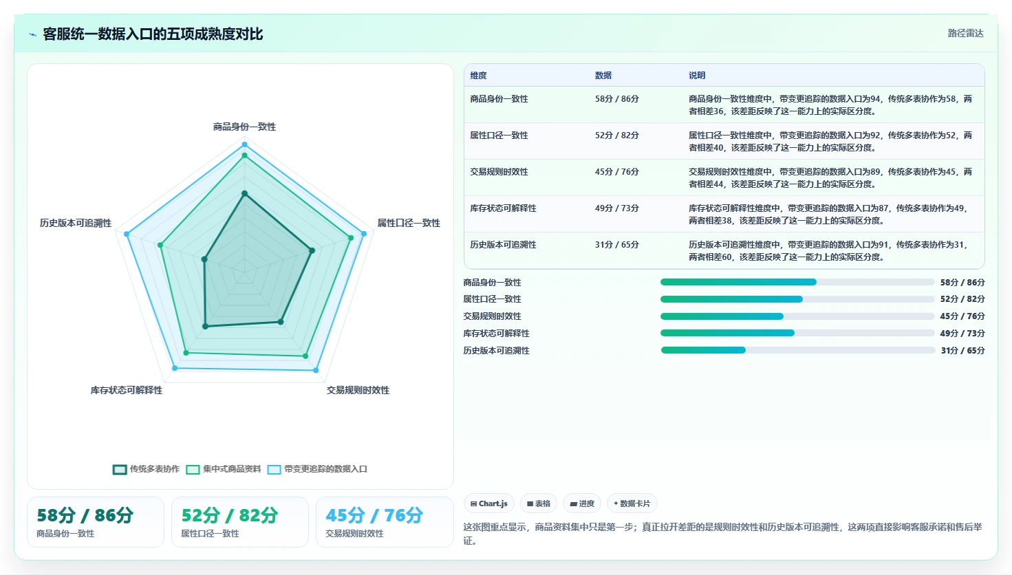This screenshot has width=1012, height=575.
Task: Click the 交易规则时效性 radar axis label
Action: (358, 390)
